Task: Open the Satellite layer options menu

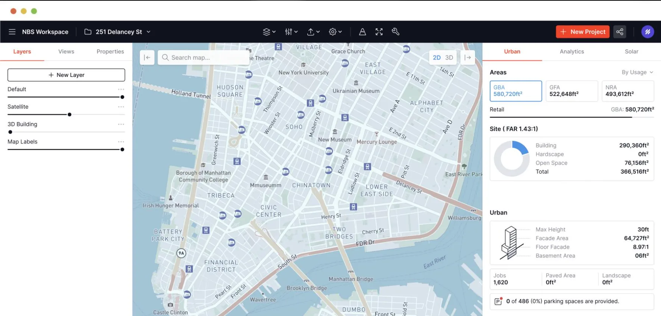Action: coord(121,107)
